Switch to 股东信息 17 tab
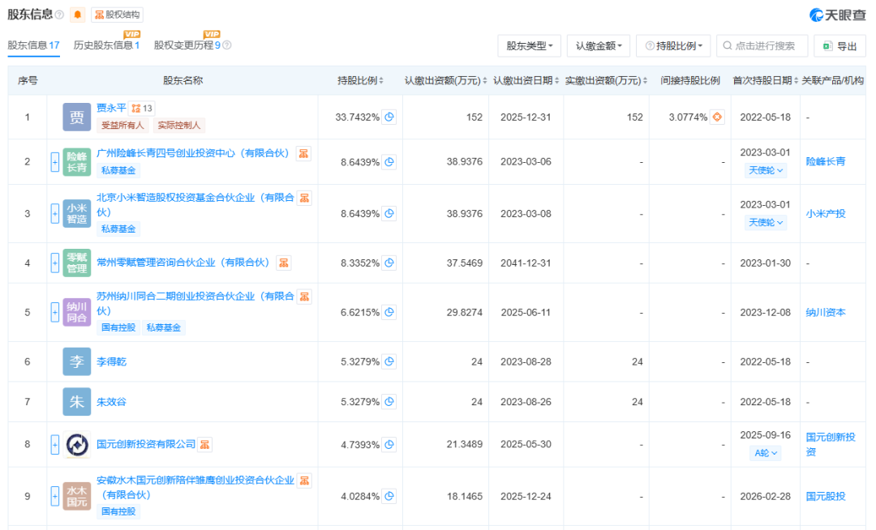This screenshot has width=876, height=530. pos(33,45)
